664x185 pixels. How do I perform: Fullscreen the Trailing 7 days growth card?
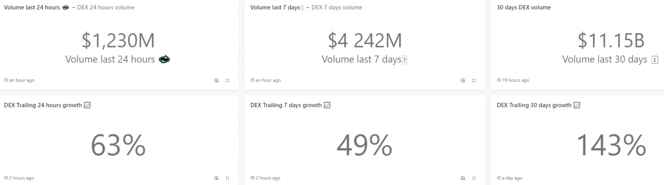[474, 178]
